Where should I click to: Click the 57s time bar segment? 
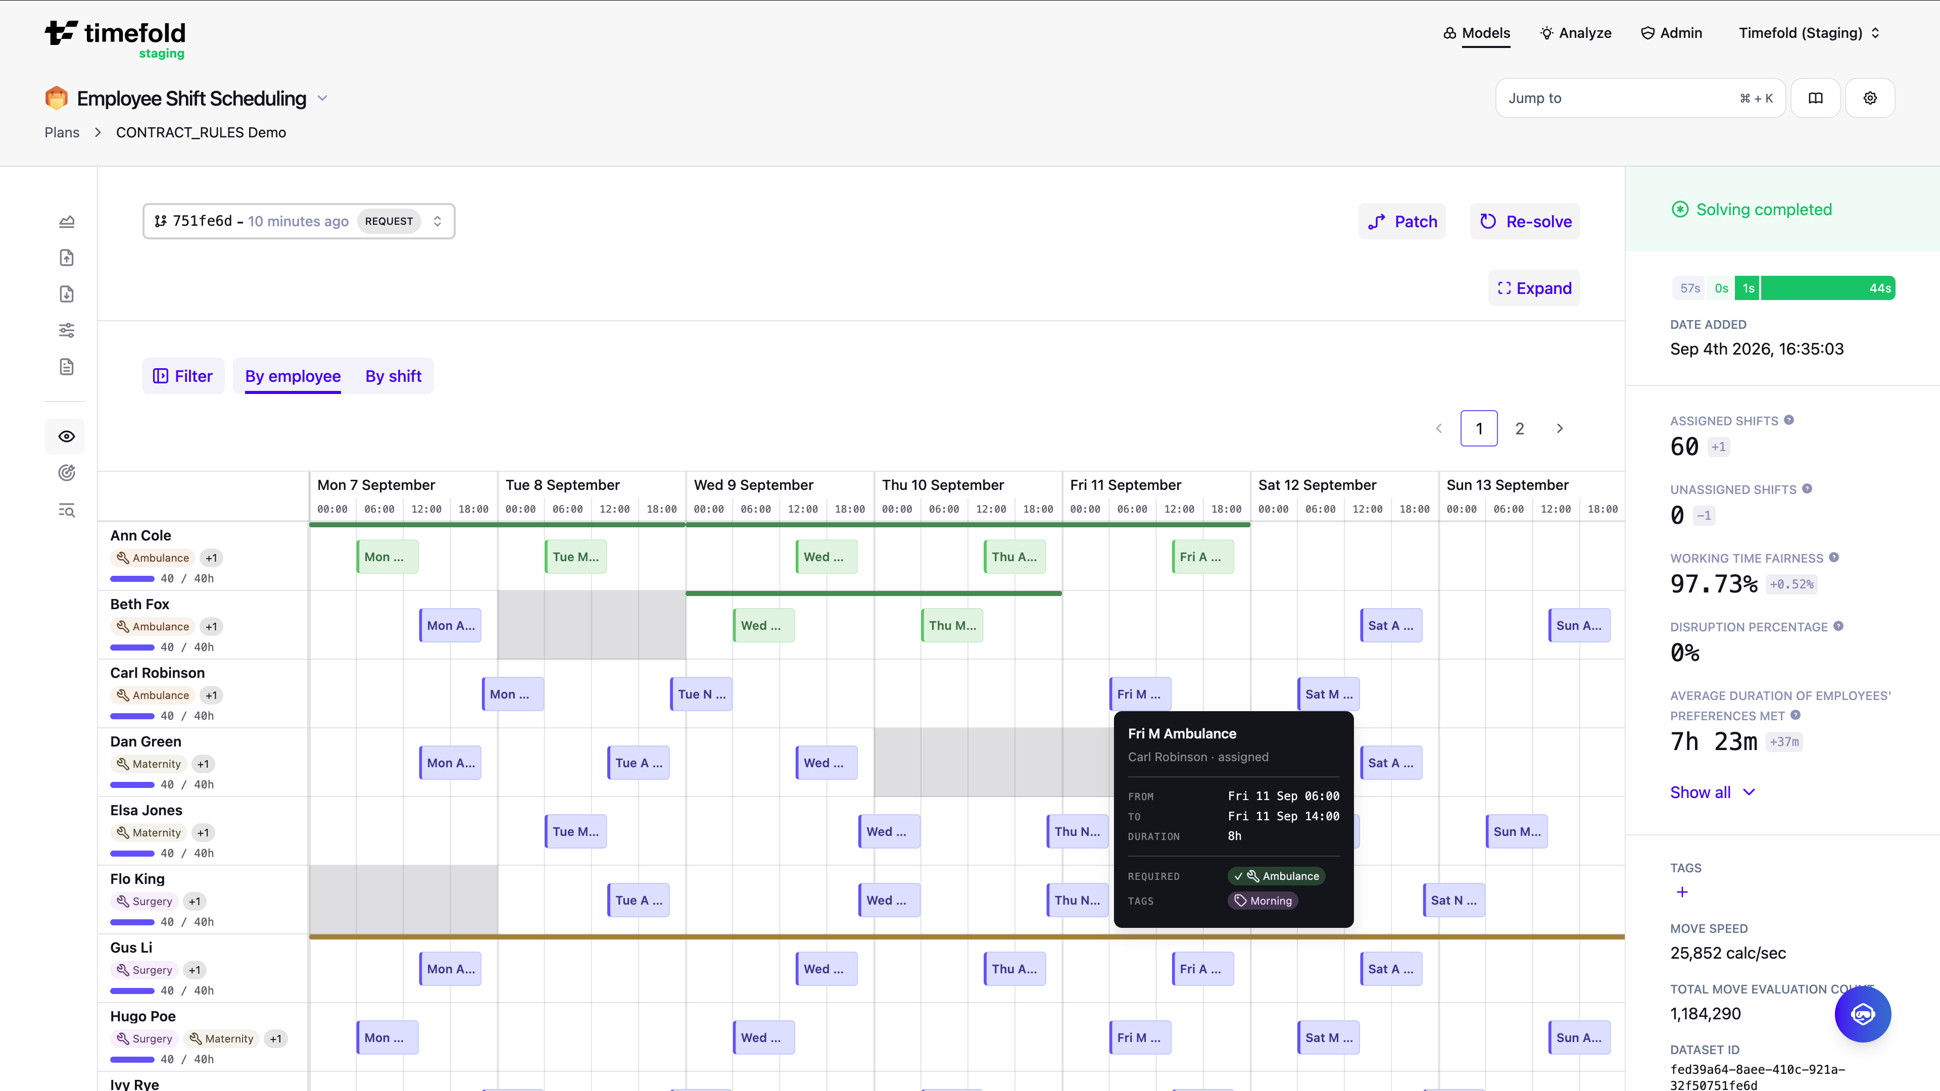(x=1689, y=288)
